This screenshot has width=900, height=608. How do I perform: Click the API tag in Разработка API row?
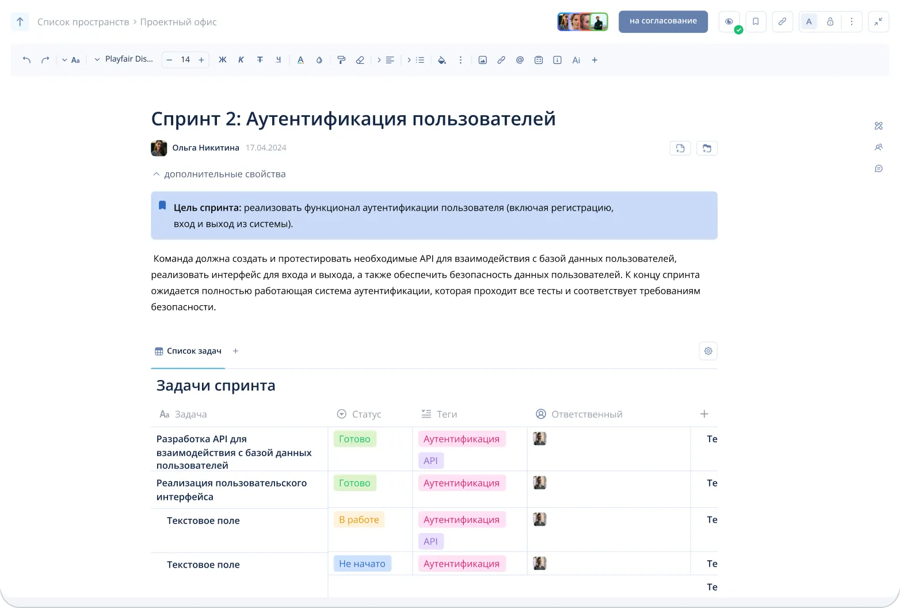click(x=430, y=461)
